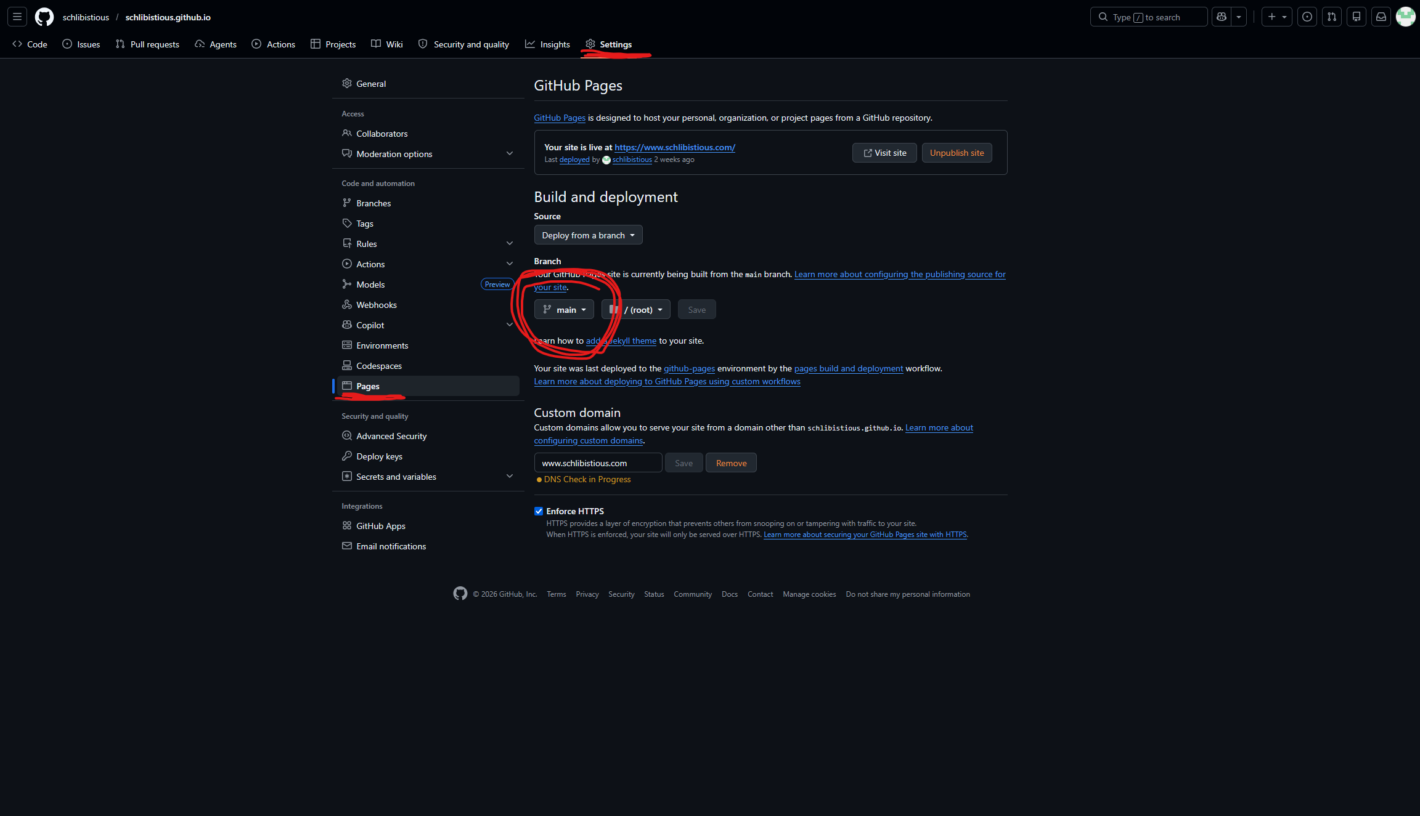Expand the Rules section chevron

(510, 244)
